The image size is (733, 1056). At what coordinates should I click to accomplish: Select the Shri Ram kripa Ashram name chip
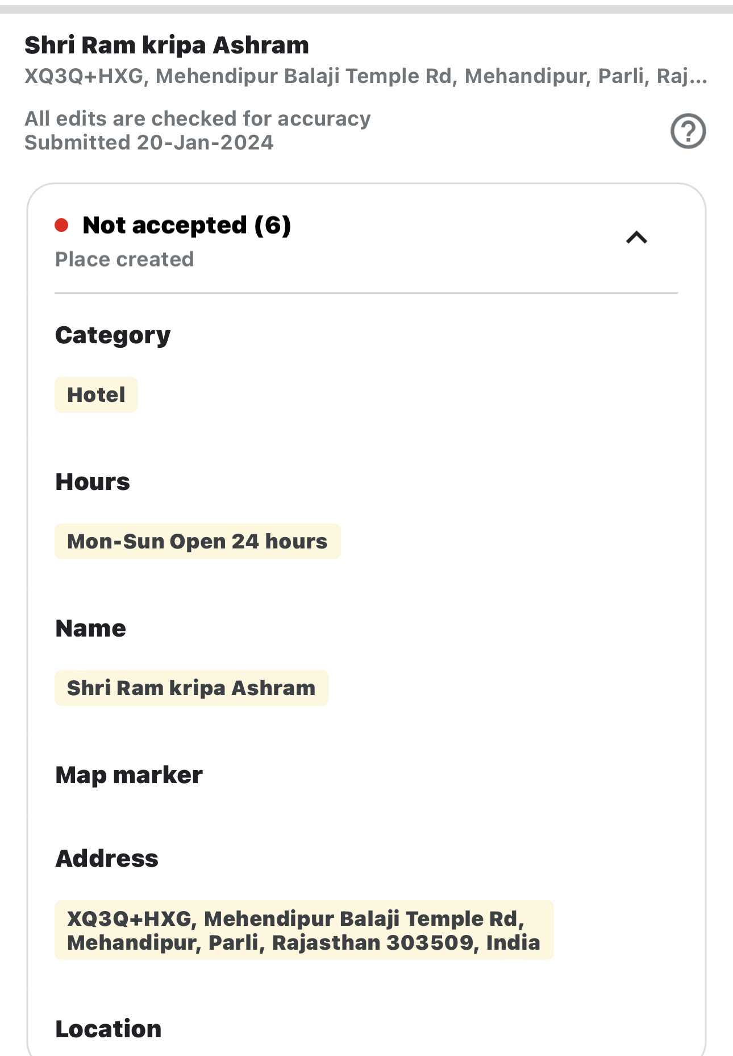[191, 688]
